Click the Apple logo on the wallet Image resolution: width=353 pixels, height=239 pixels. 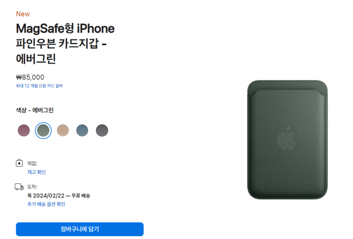point(287,138)
